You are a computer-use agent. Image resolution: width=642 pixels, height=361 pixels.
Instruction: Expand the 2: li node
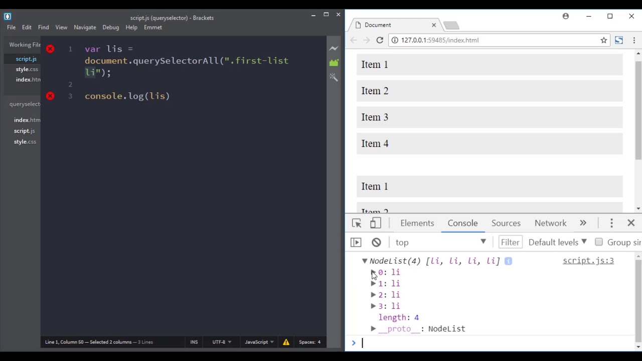[373, 295]
